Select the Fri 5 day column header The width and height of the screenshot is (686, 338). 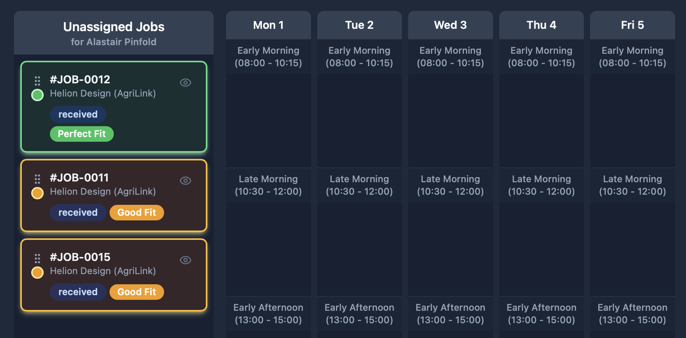coord(632,25)
